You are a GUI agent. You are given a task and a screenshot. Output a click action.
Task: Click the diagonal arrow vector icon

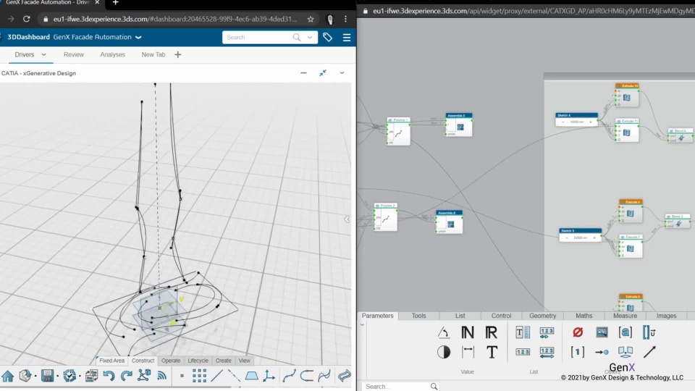(x=650, y=352)
